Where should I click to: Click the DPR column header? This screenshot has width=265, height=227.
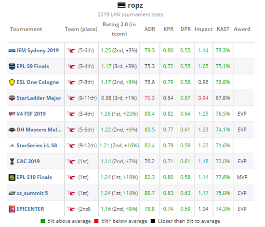tap(185, 29)
